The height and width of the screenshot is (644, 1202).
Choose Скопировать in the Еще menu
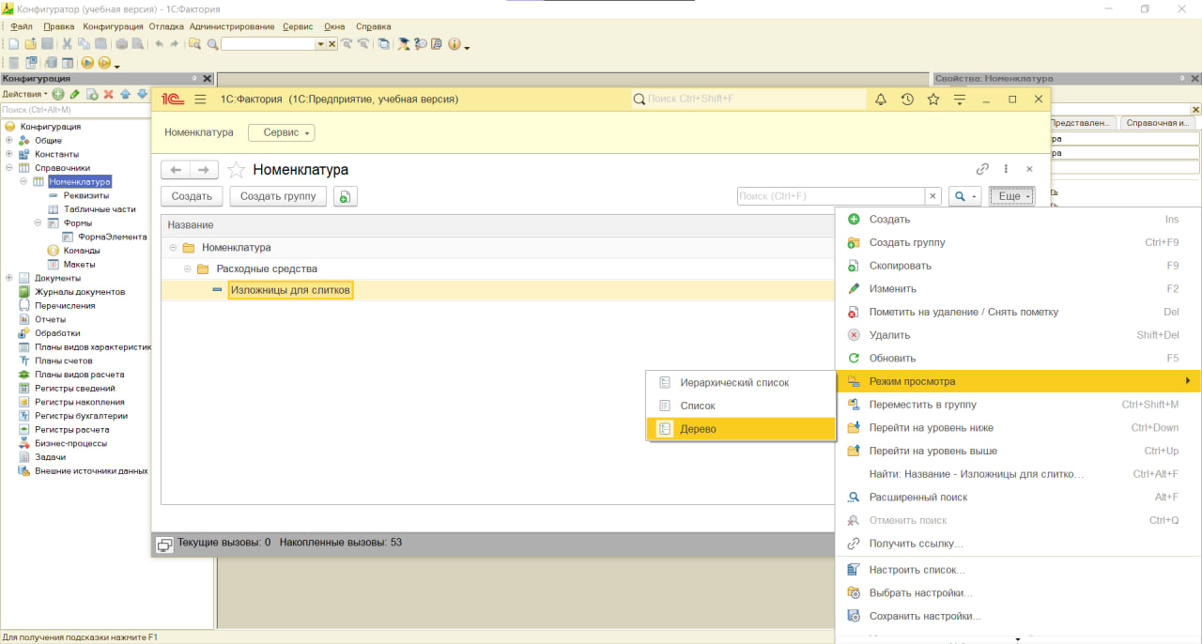tap(1019, 266)
